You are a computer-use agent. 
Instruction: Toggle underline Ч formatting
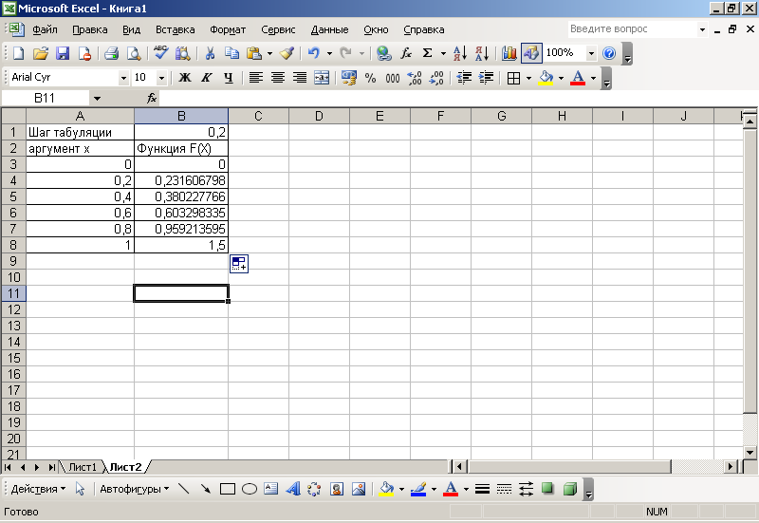pos(229,78)
